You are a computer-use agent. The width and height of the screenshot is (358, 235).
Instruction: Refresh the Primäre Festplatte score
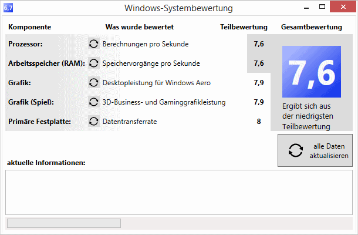[94, 122]
